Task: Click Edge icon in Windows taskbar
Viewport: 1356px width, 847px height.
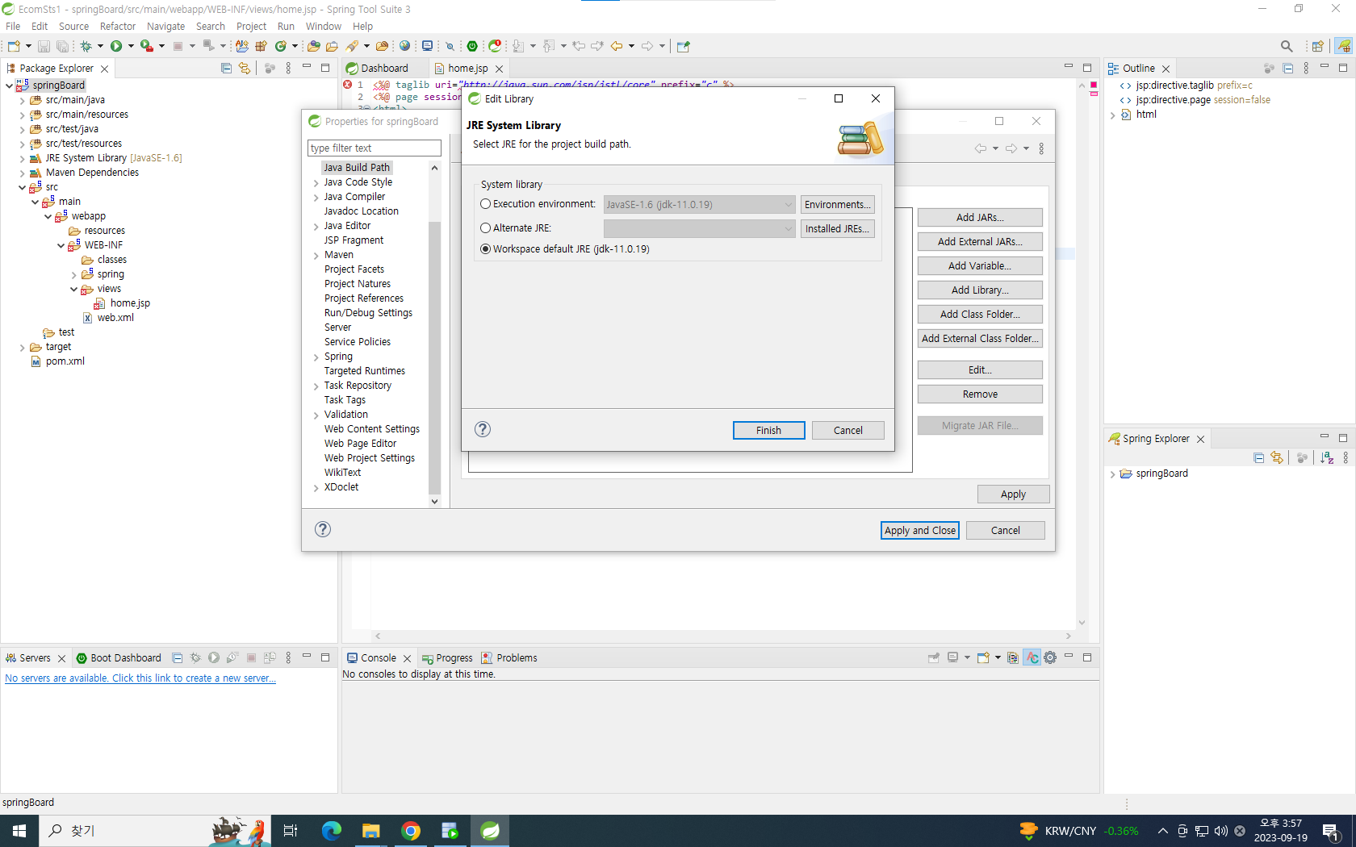Action: tap(332, 831)
